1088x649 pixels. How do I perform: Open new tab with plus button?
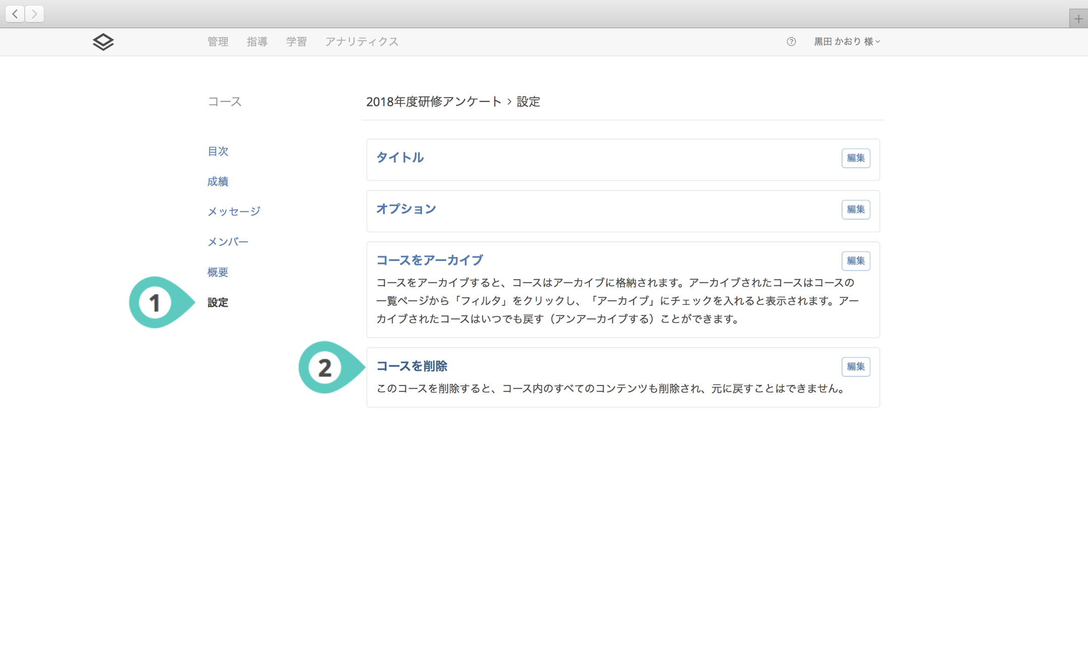click(x=1078, y=19)
